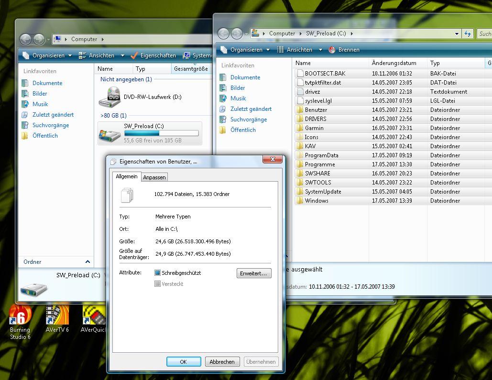The height and width of the screenshot is (380, 492).
Task: Open the Musik favorite link in the right window
Action: (238, 98)
